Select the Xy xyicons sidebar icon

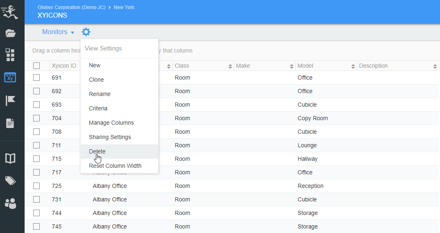(x=10, y=78)
